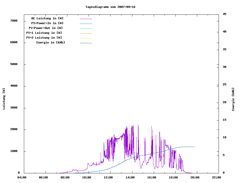Screen dimensions: 244x183
Task: Click the 2000 value on the left power axis
Action: (x=14, y=129)
